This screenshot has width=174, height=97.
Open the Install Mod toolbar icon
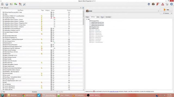(2, 4)
